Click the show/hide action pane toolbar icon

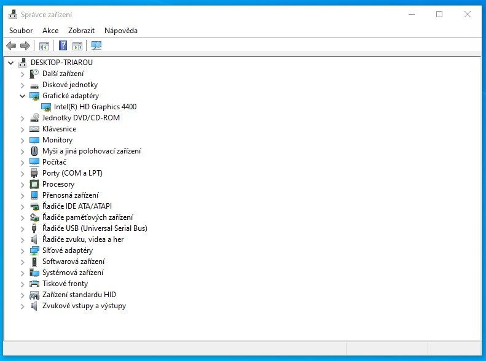(77, 45)
